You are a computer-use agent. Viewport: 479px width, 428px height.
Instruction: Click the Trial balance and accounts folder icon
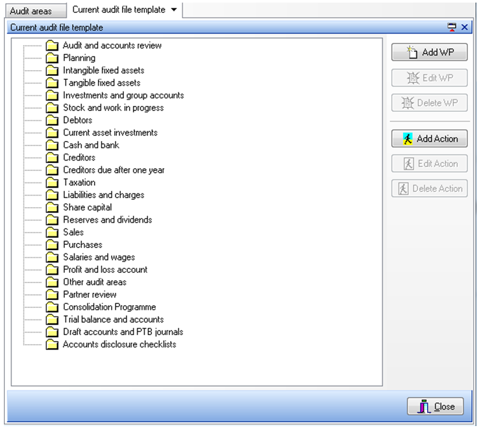point(52,320)
